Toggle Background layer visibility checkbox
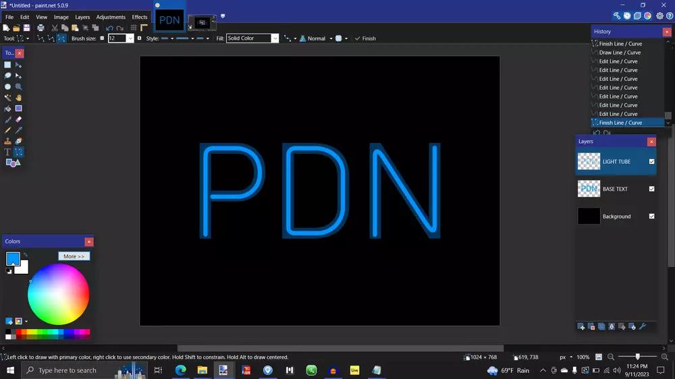This screenshot has height=379, width=675. coord(652,216)
